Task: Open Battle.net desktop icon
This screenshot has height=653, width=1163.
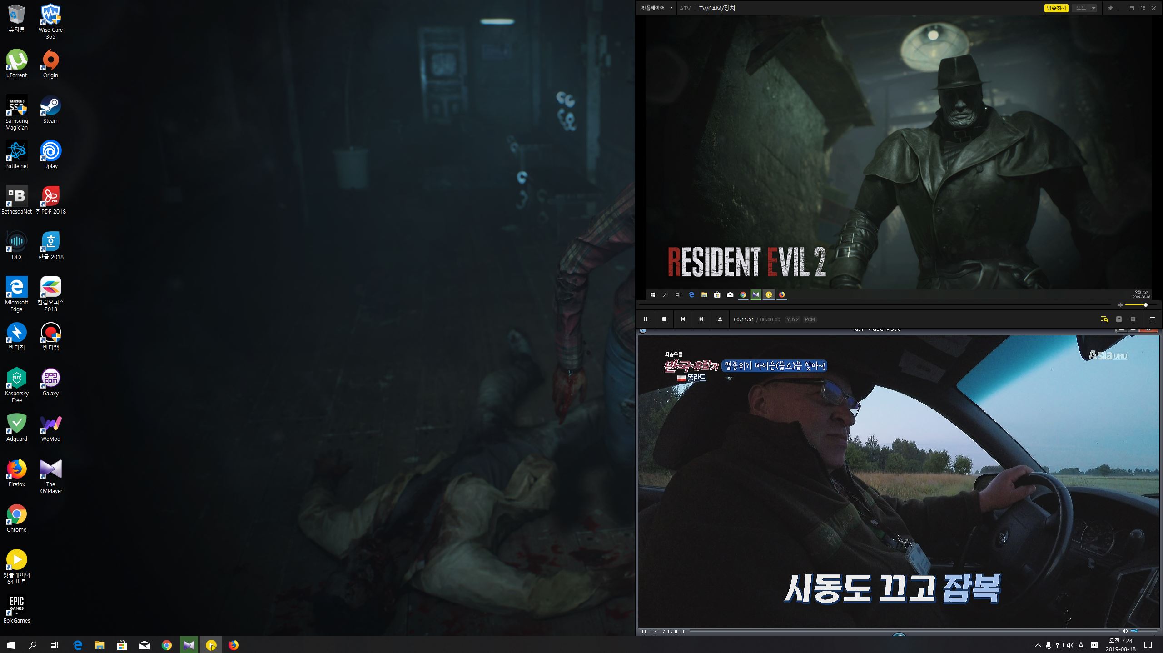Action: 17,155
